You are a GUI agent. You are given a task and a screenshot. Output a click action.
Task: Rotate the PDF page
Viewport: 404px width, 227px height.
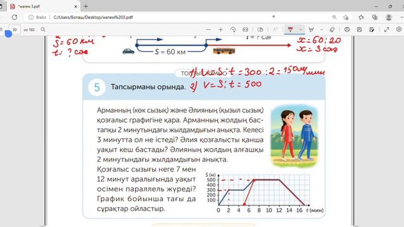coord(233,30)
